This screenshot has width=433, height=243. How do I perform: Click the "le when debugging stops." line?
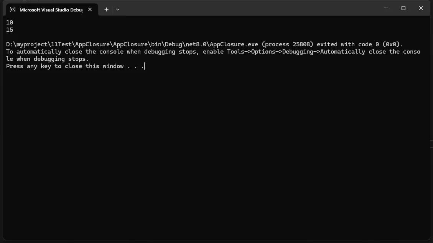point(47,59)
